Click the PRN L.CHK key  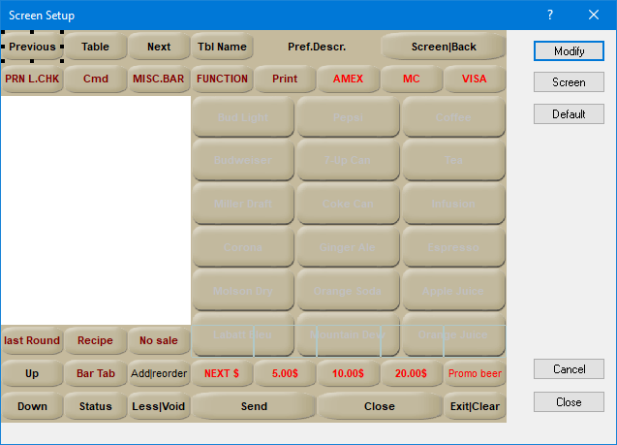point(32,79)
